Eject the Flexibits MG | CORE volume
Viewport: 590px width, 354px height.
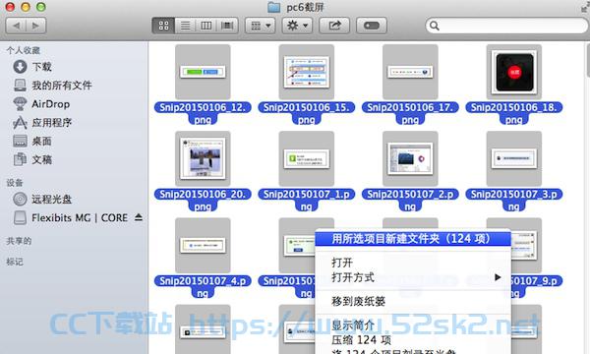pyautogui.click(x=139, y=217)
